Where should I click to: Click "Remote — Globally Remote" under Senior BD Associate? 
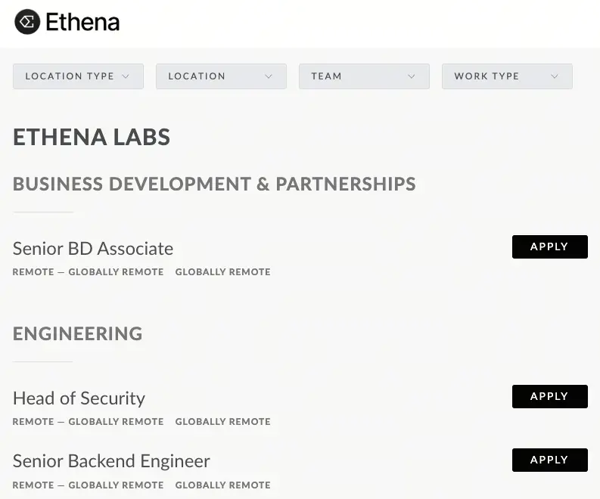(88, 272)
